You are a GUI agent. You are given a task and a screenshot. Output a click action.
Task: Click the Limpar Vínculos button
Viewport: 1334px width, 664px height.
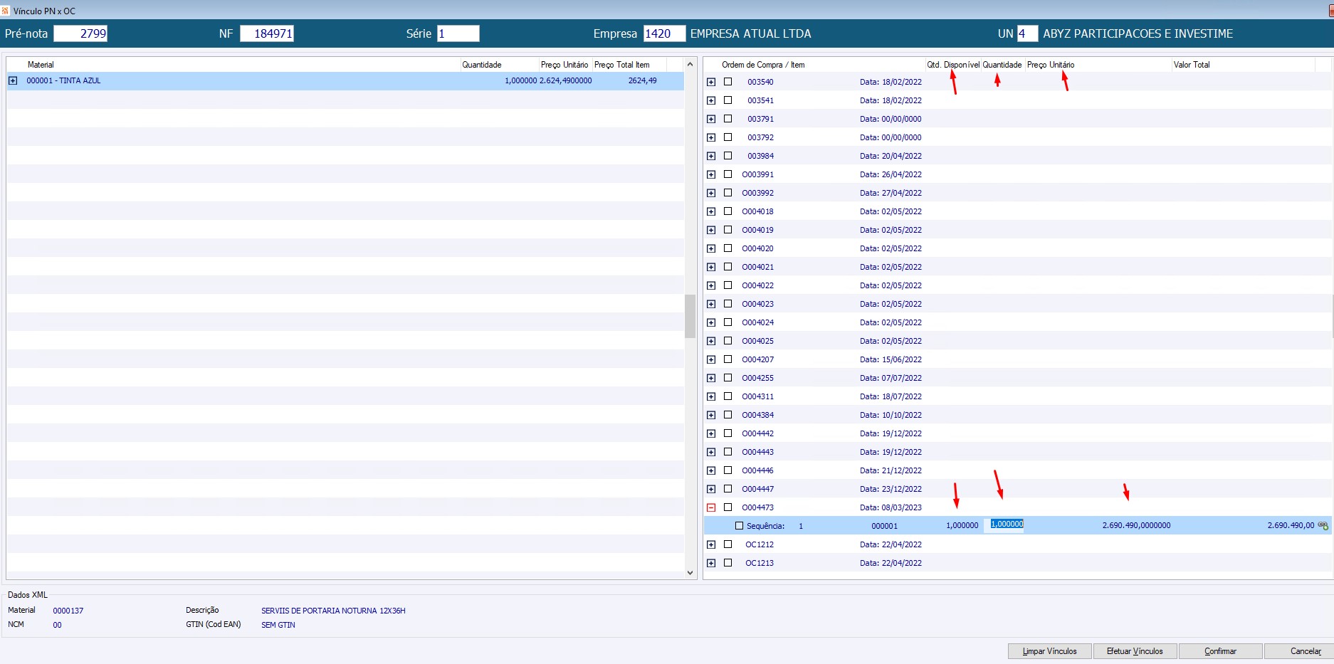pyautogui.click(x=1049, y=651)
